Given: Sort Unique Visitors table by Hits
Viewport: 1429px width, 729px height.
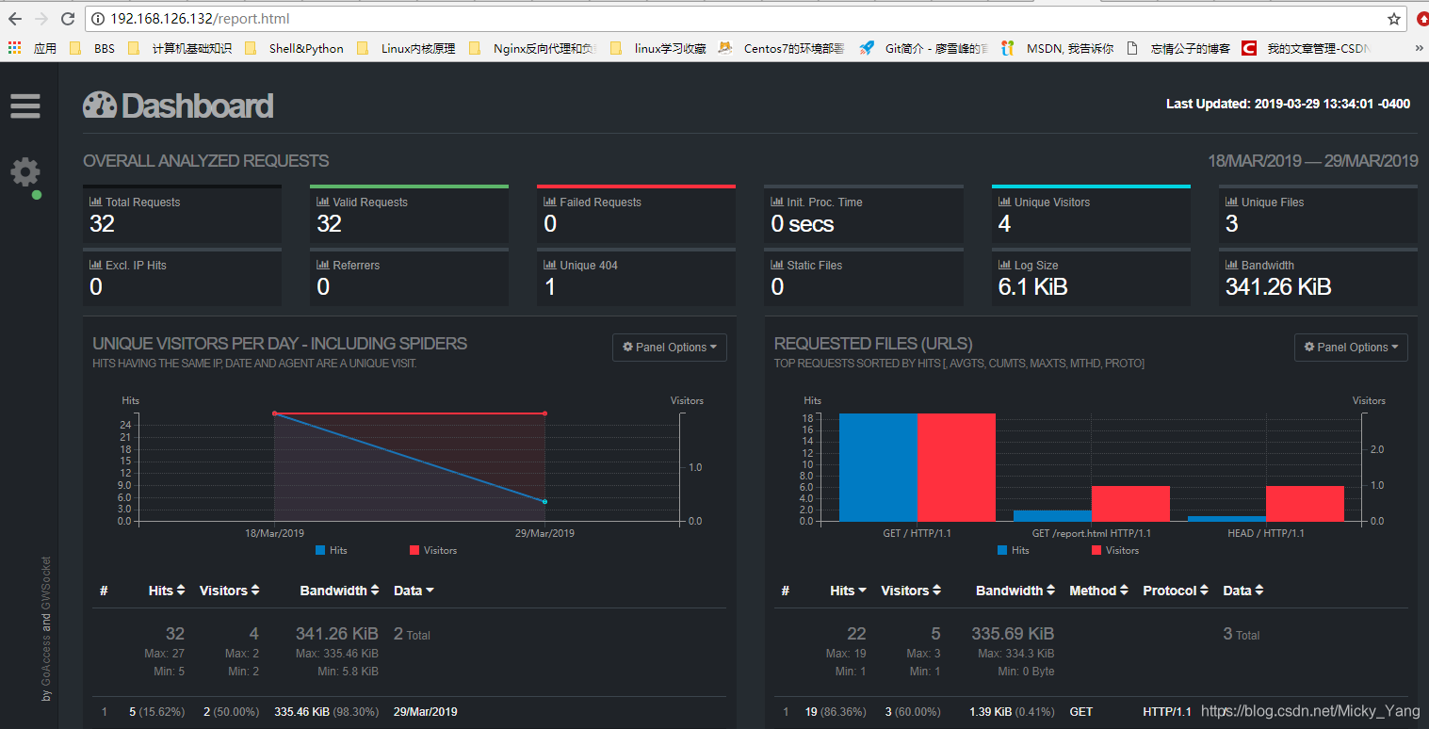Looking at the screenshot, I should 167,591.
